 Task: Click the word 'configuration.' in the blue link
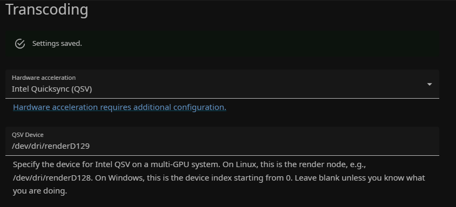[200, 107]
